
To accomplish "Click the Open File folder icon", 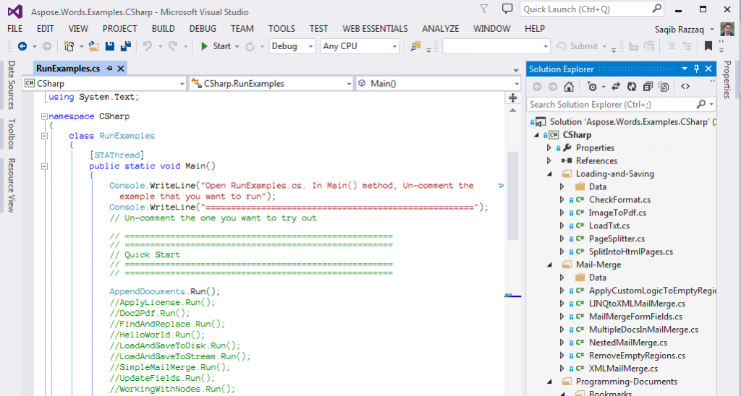I will 94,46.
